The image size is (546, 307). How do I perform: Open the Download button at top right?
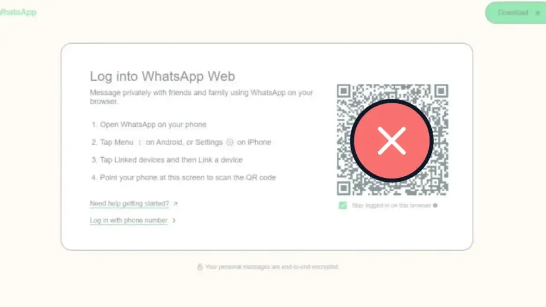[516, 13]
